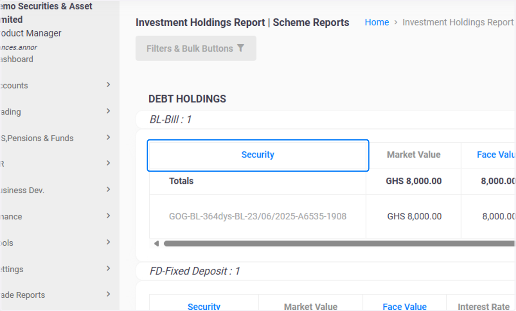Click the funnel icon on Filters button

(x=240, y=48)
